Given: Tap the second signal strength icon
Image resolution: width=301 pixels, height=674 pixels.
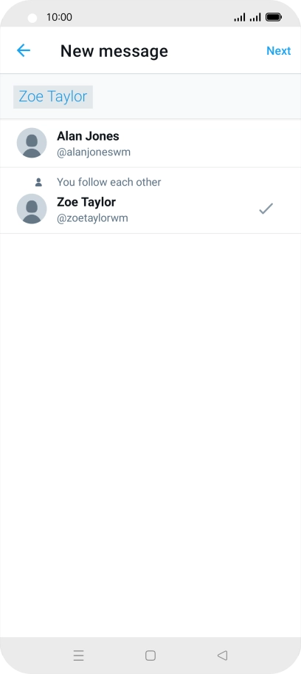Looking at the screenshot, I should [255, 17].
